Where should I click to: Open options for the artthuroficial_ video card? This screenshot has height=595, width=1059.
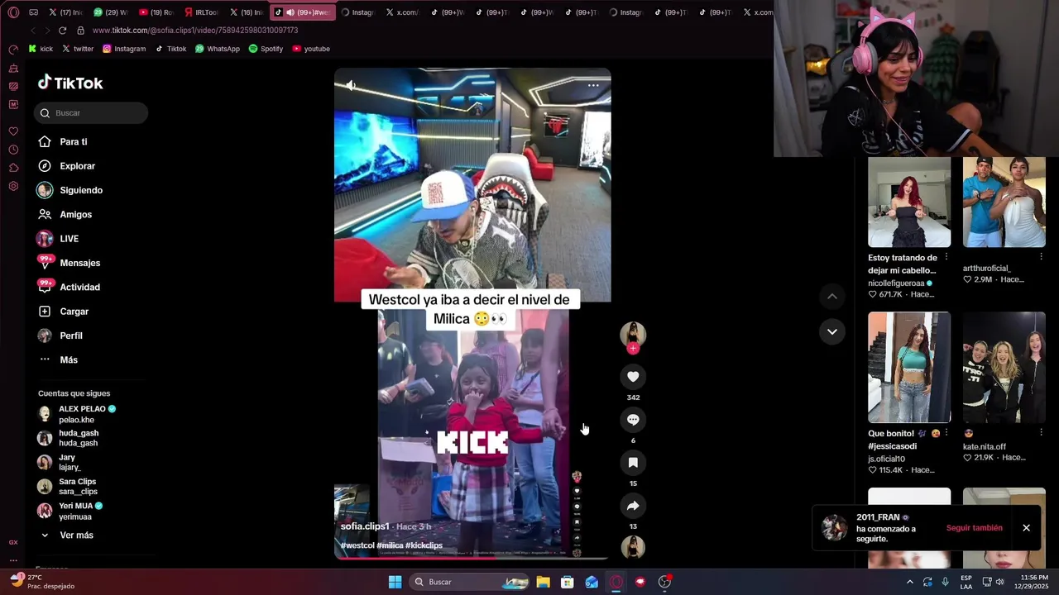coord(1041,257)
